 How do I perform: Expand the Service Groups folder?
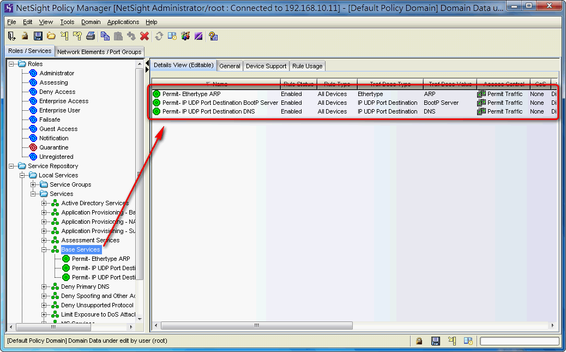33,184
